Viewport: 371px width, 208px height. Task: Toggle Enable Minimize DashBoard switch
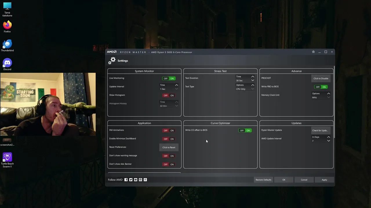pyautogui.click(x=169, y=139)
